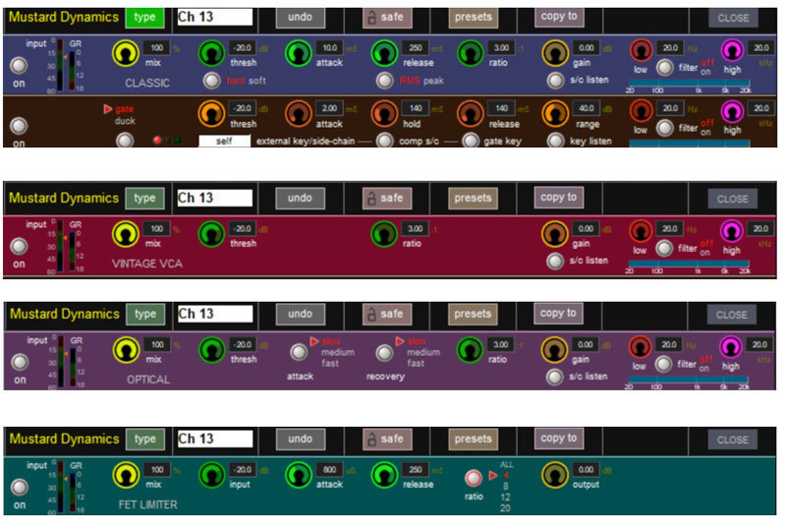This screenshot has height=529, width=786.
Task: Toggle the gate section on button
Action: point(19,126)
